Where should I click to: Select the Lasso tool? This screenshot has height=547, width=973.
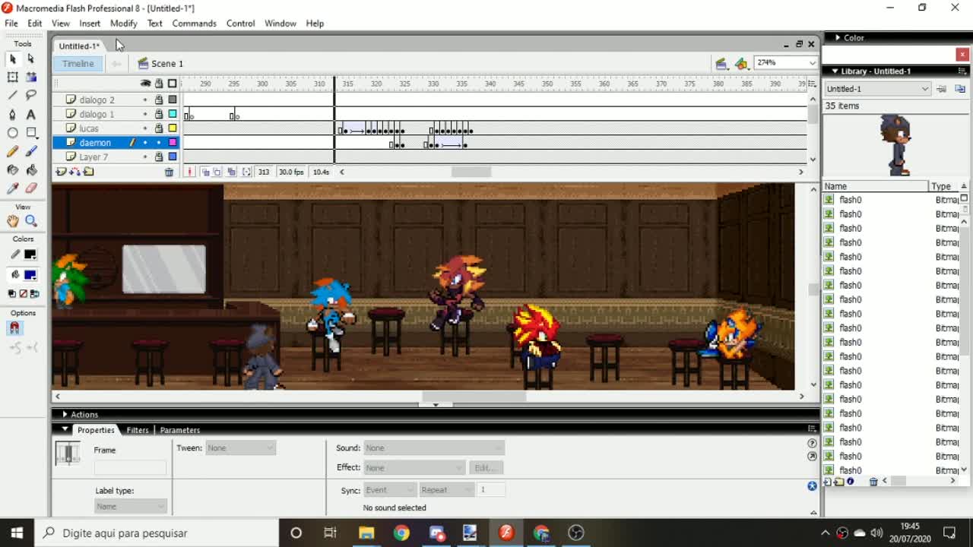(x=31, y=96)
